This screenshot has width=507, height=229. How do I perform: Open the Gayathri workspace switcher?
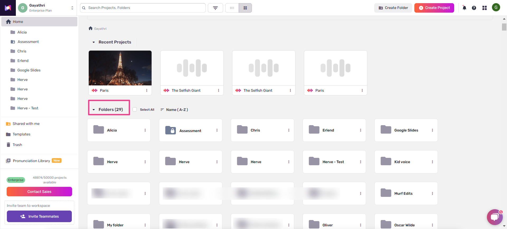pyautogui.click(x=72, y=8)
